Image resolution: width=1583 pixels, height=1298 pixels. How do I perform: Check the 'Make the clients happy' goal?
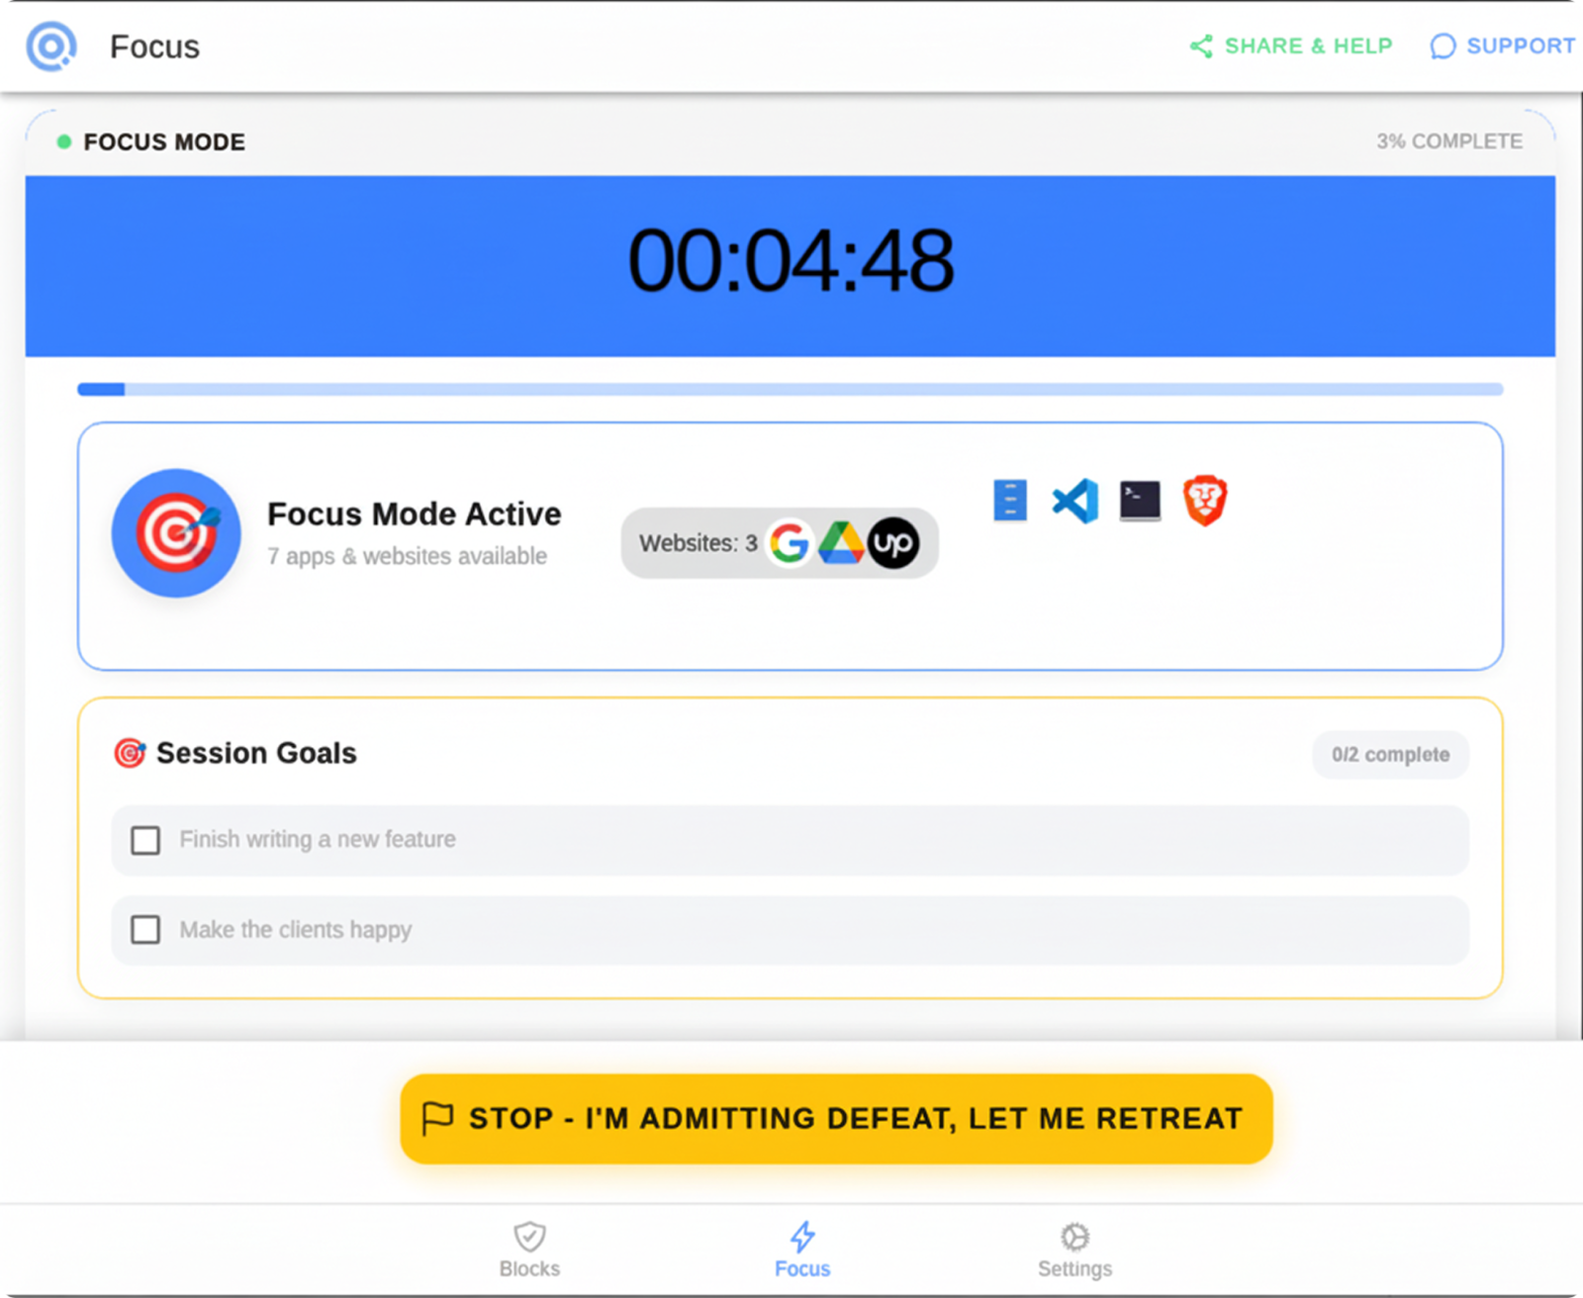(x=145, y=930)
